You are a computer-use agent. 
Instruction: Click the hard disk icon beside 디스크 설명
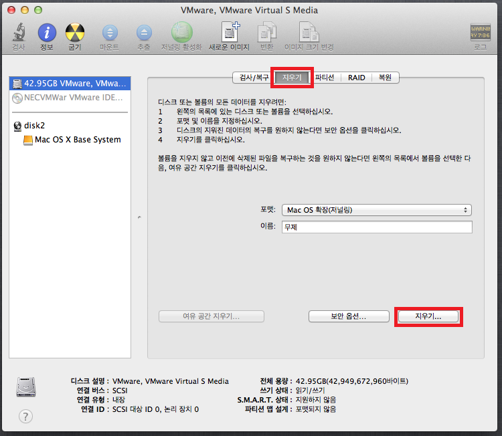[x=26, y=387]
